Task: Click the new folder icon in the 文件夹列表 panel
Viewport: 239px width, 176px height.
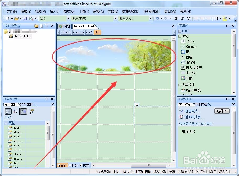Action: pyautogui.click(x=36, y=26)
